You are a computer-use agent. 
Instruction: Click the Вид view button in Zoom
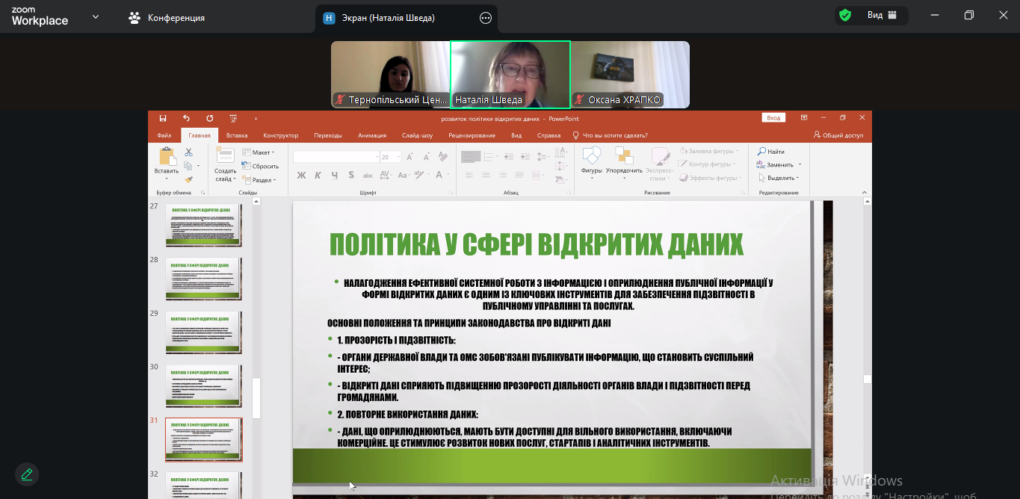[875, 16]
